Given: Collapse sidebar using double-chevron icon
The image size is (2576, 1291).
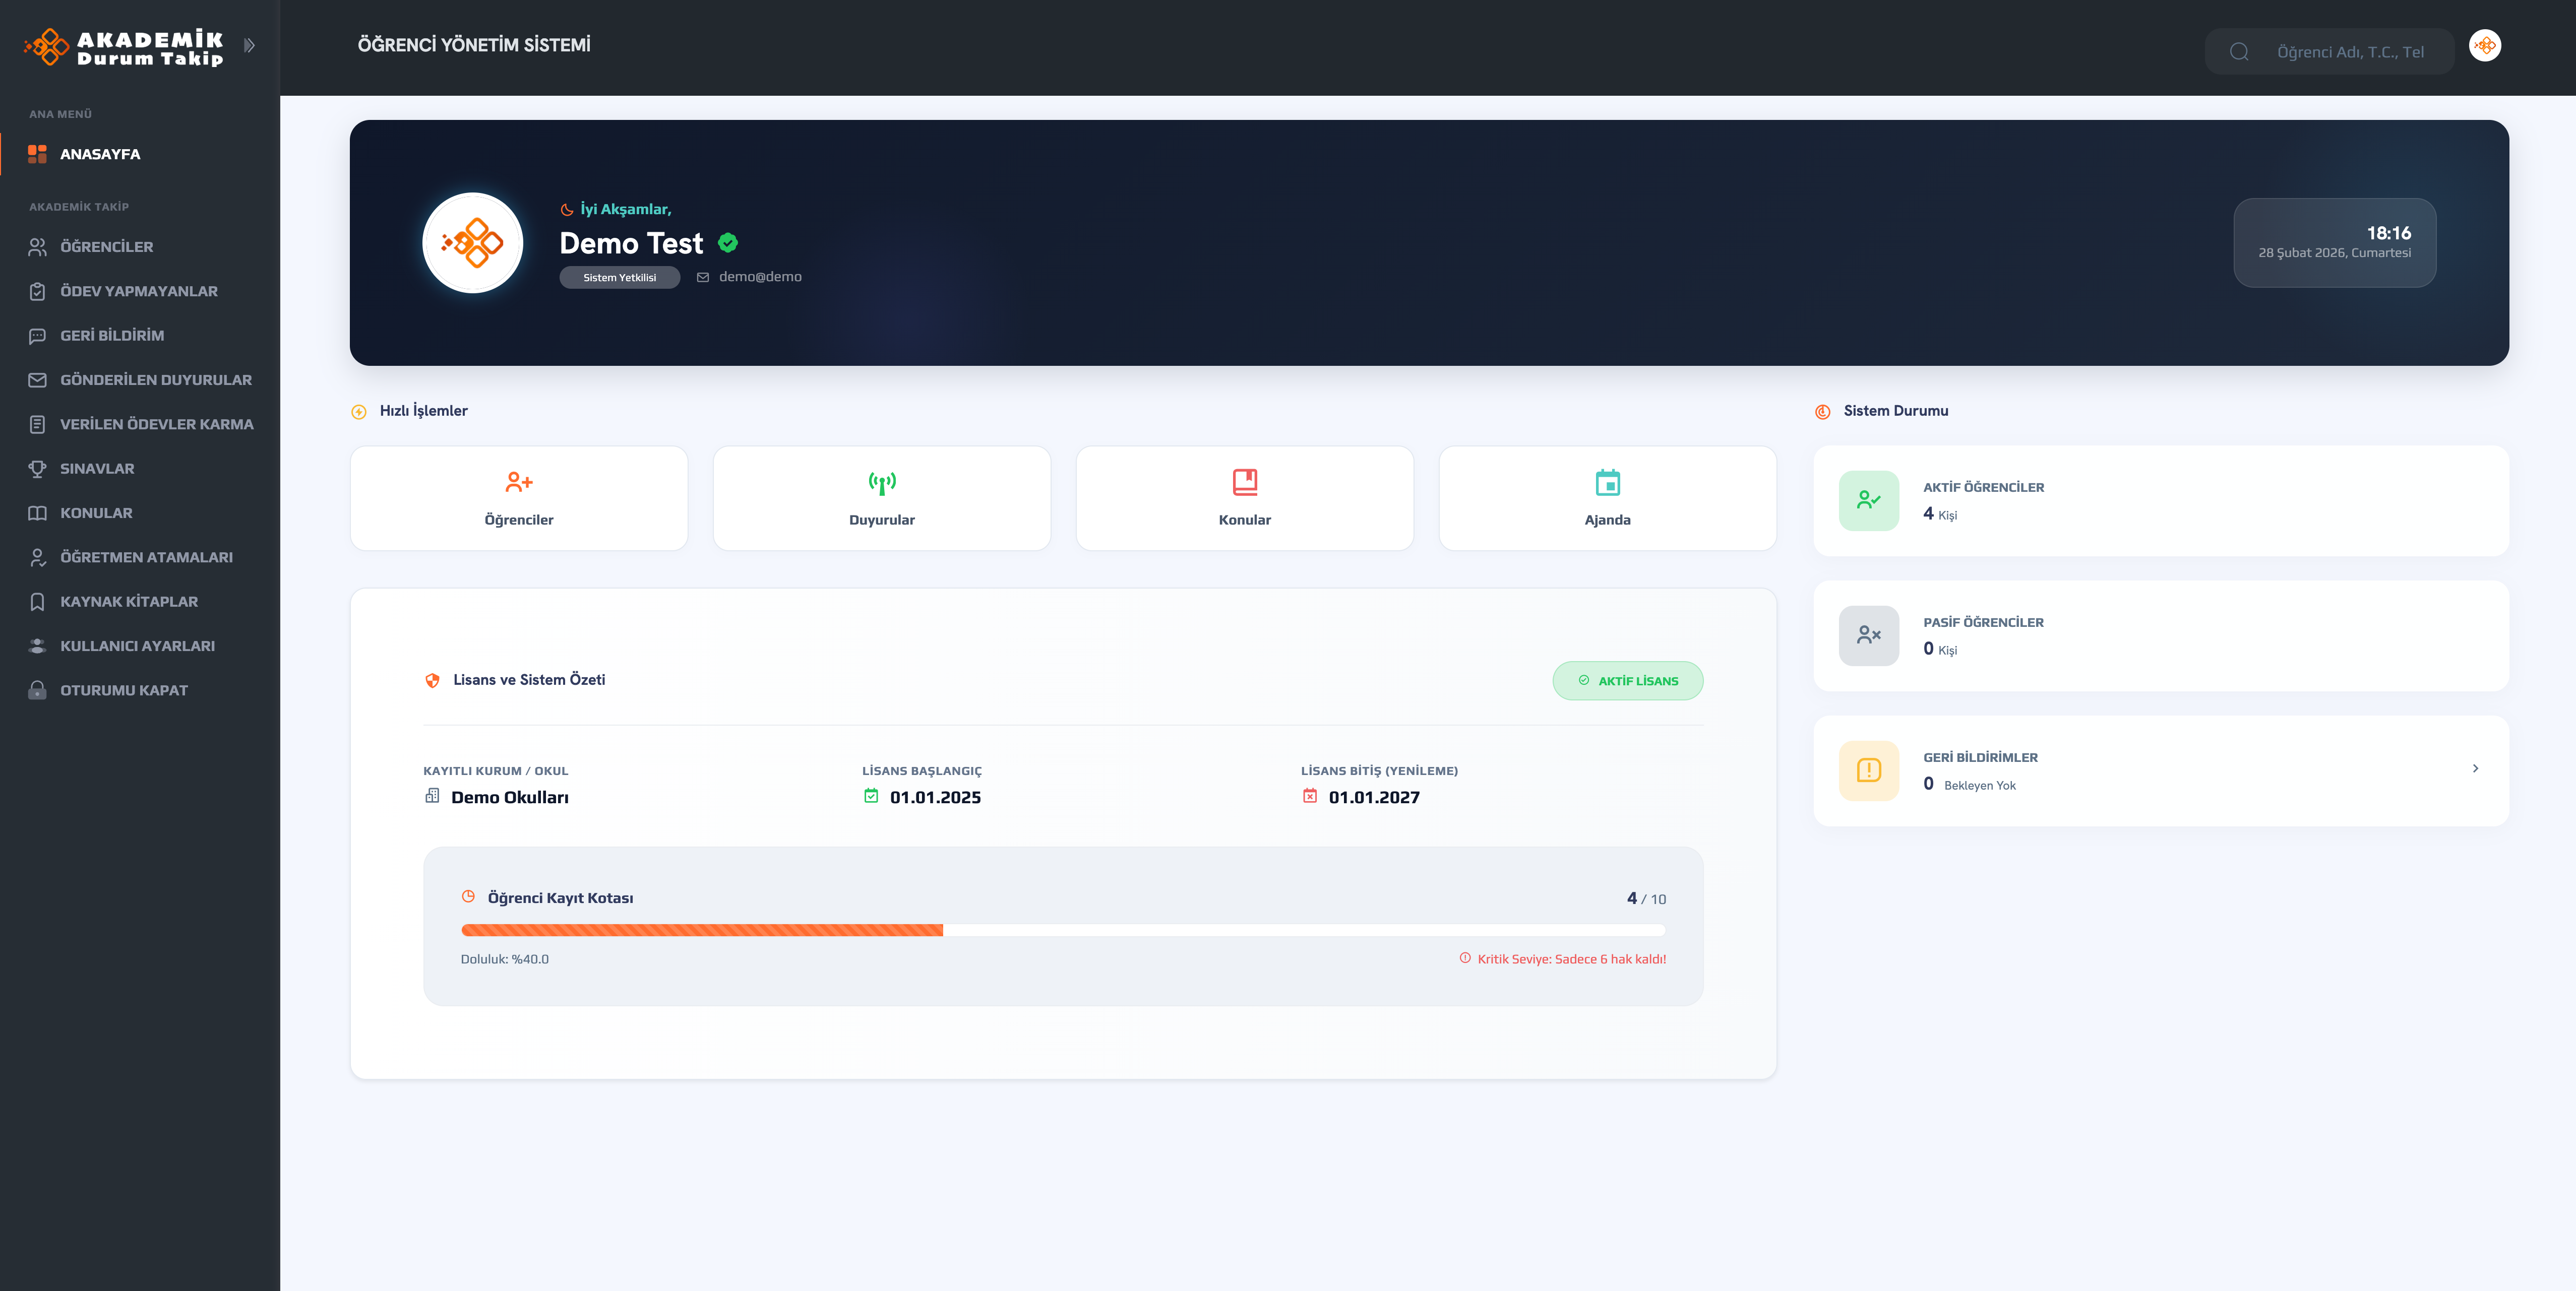Looking at the screenshot, I should click(249, 46).
